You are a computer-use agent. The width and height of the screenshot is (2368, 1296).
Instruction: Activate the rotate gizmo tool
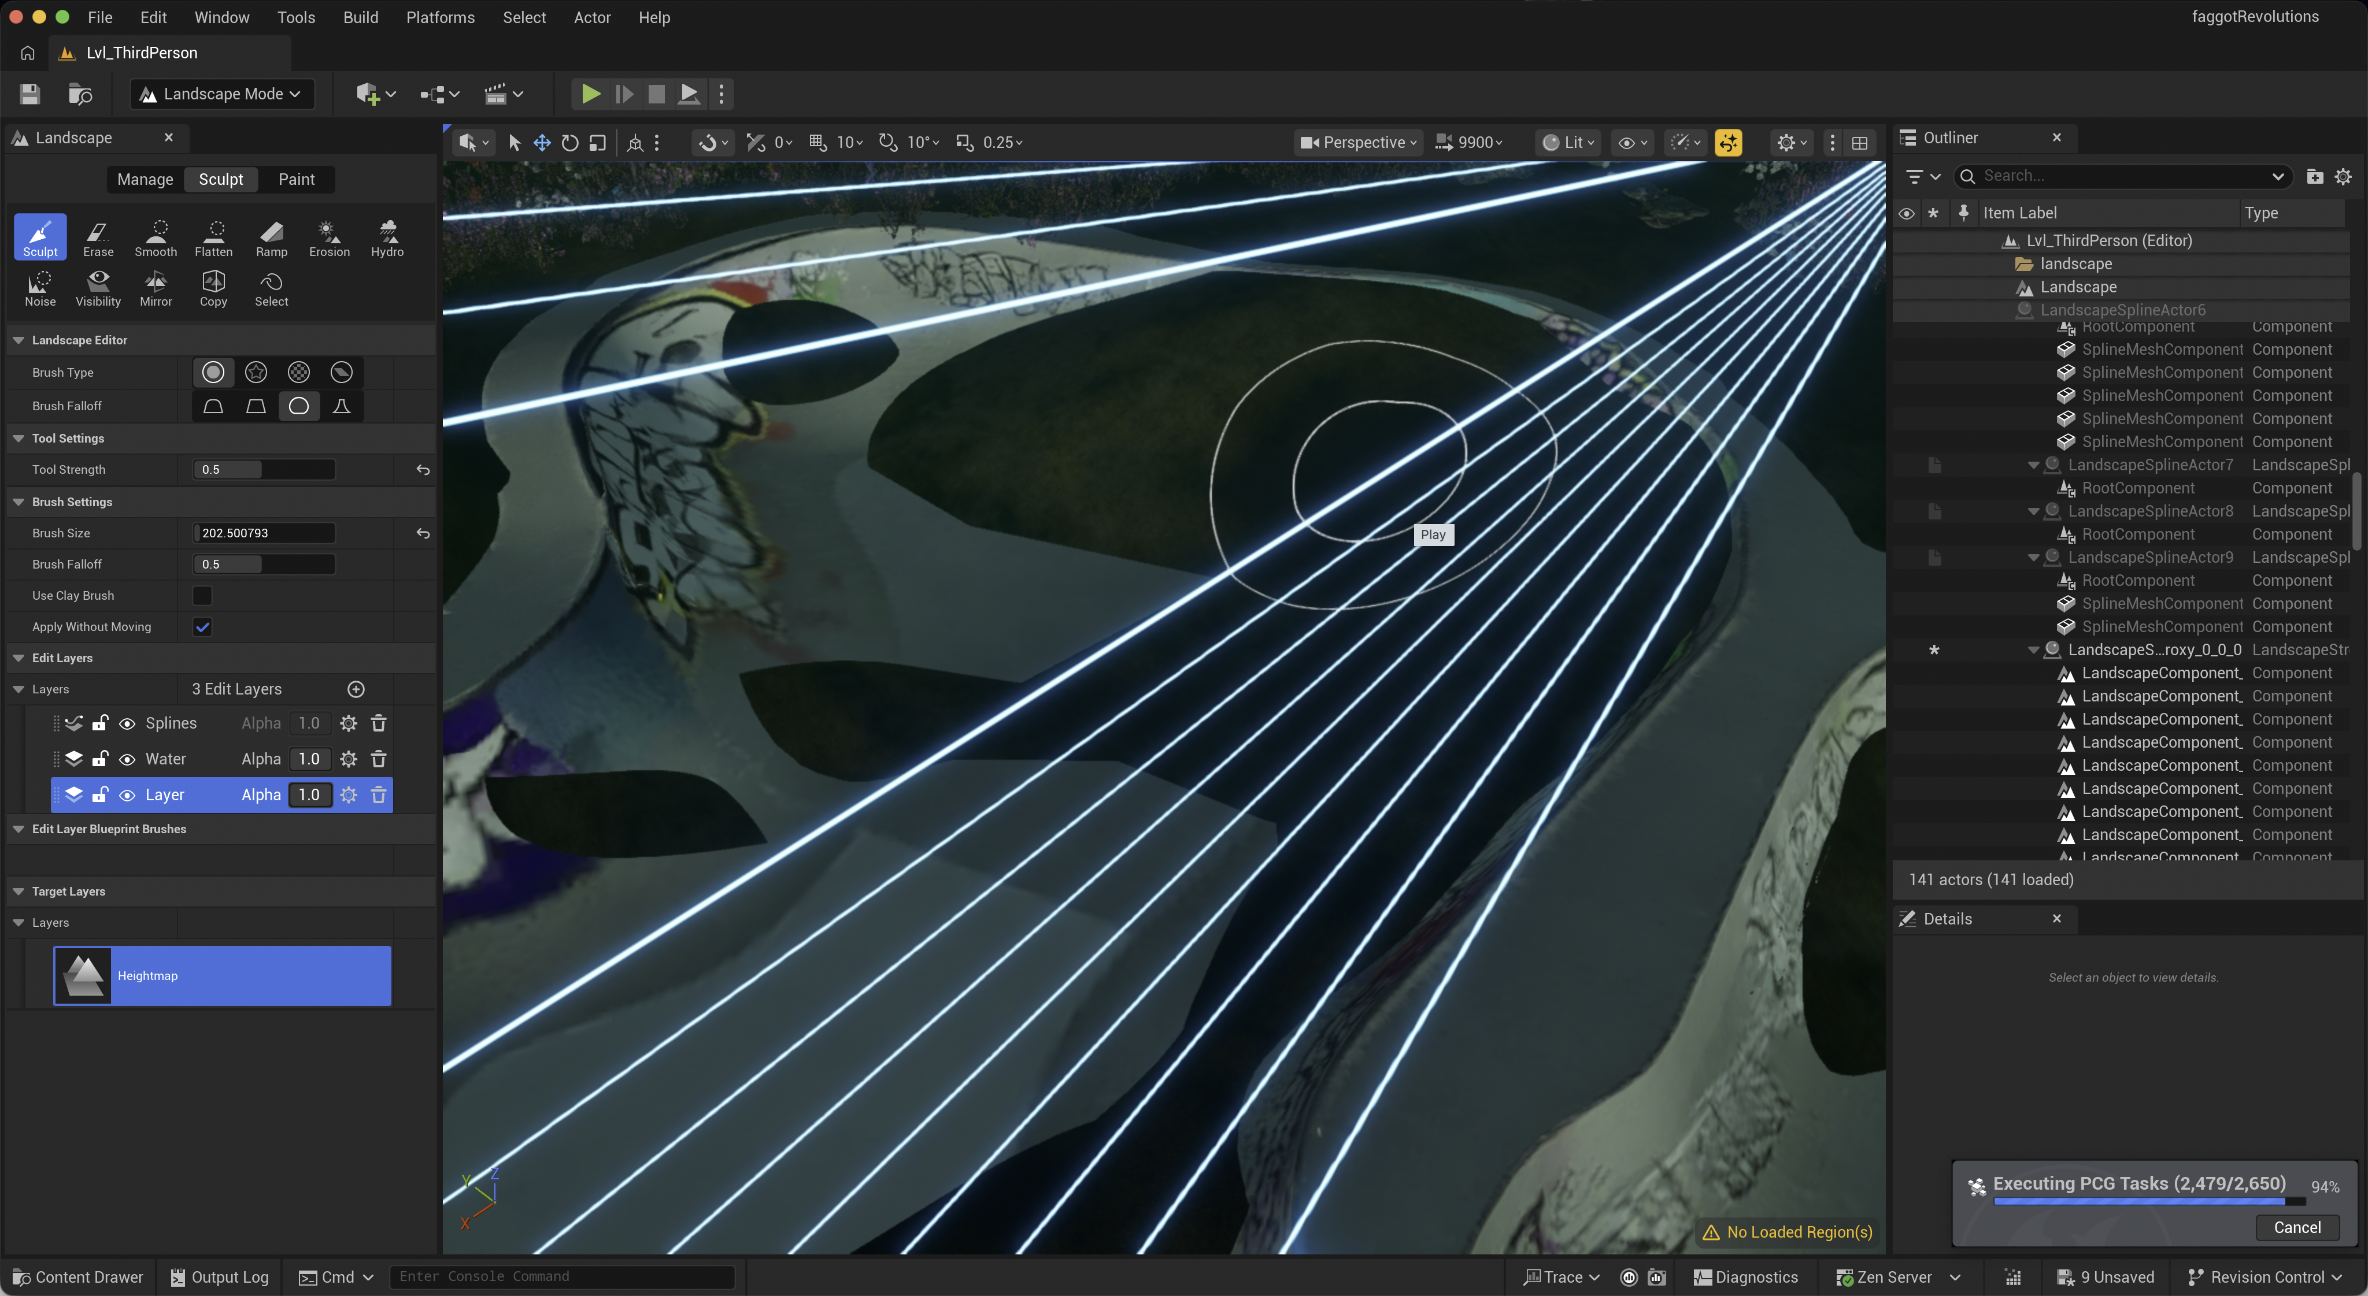570,142
